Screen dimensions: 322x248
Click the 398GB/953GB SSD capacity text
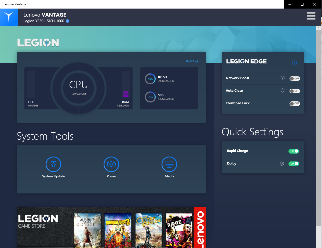pyautogui.click(x=166, y=81)
